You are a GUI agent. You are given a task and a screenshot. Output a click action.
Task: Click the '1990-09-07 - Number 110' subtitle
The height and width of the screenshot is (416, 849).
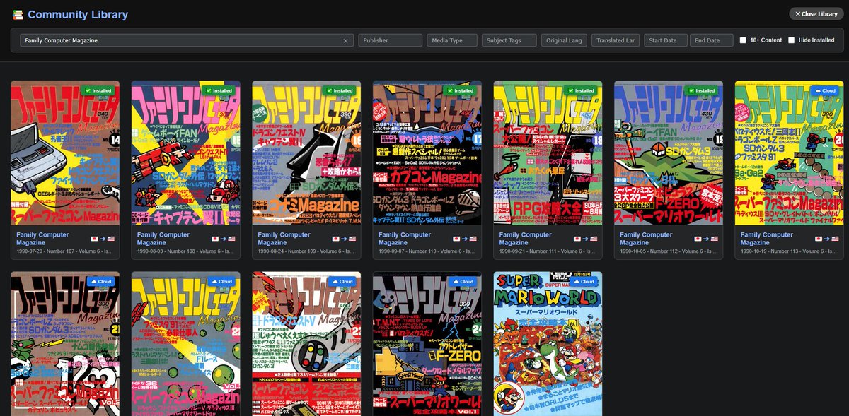coord(427,251)
